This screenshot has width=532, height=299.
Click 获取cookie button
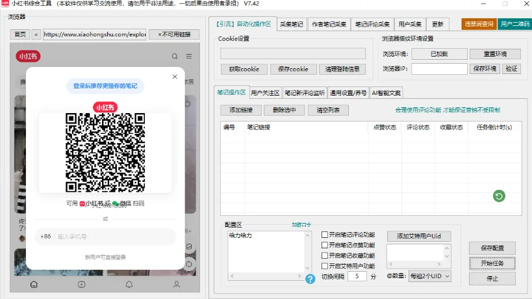pos(244,70)
